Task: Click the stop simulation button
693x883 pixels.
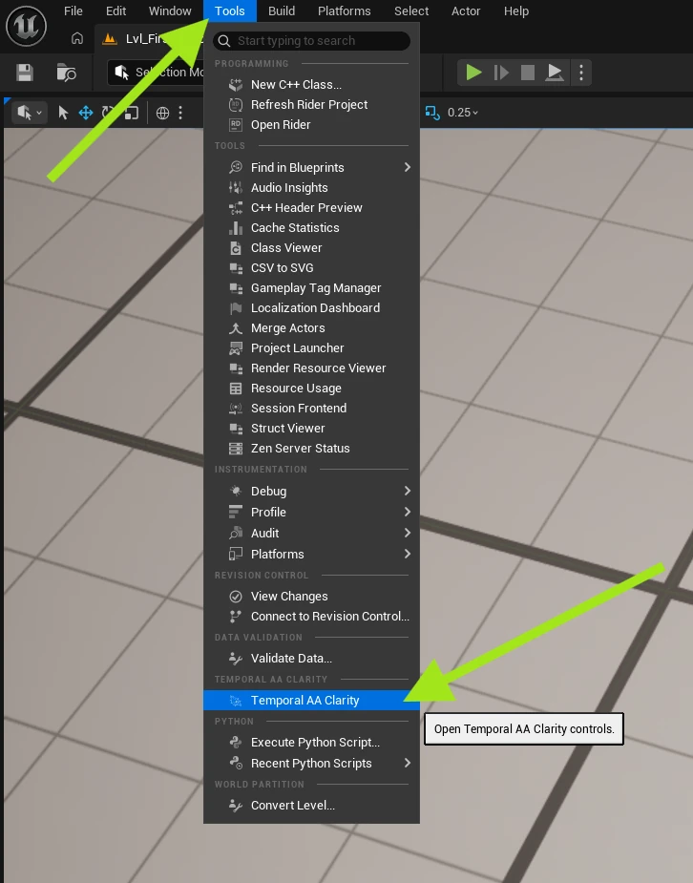Action: pyautogui.click(x=528, y=73)
